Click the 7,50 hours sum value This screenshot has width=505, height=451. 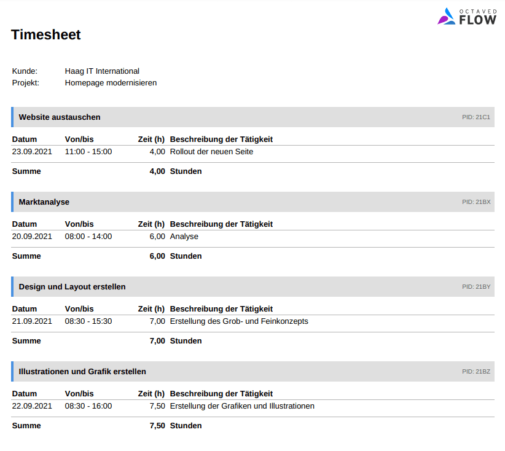[157, 426]
